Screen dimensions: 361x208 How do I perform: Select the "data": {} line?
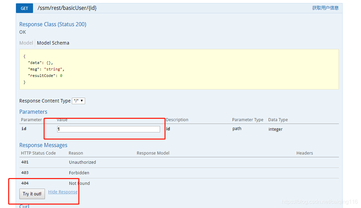tap(40, 63)
